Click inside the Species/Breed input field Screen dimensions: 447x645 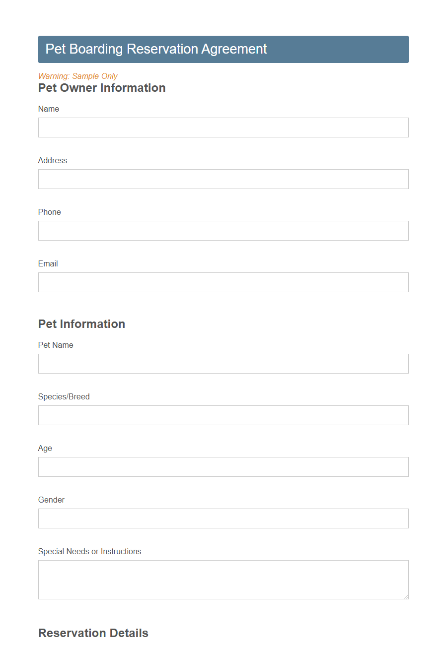(223, 415)
